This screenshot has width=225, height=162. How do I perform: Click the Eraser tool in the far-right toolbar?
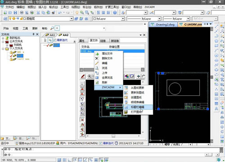pos(222,103)
